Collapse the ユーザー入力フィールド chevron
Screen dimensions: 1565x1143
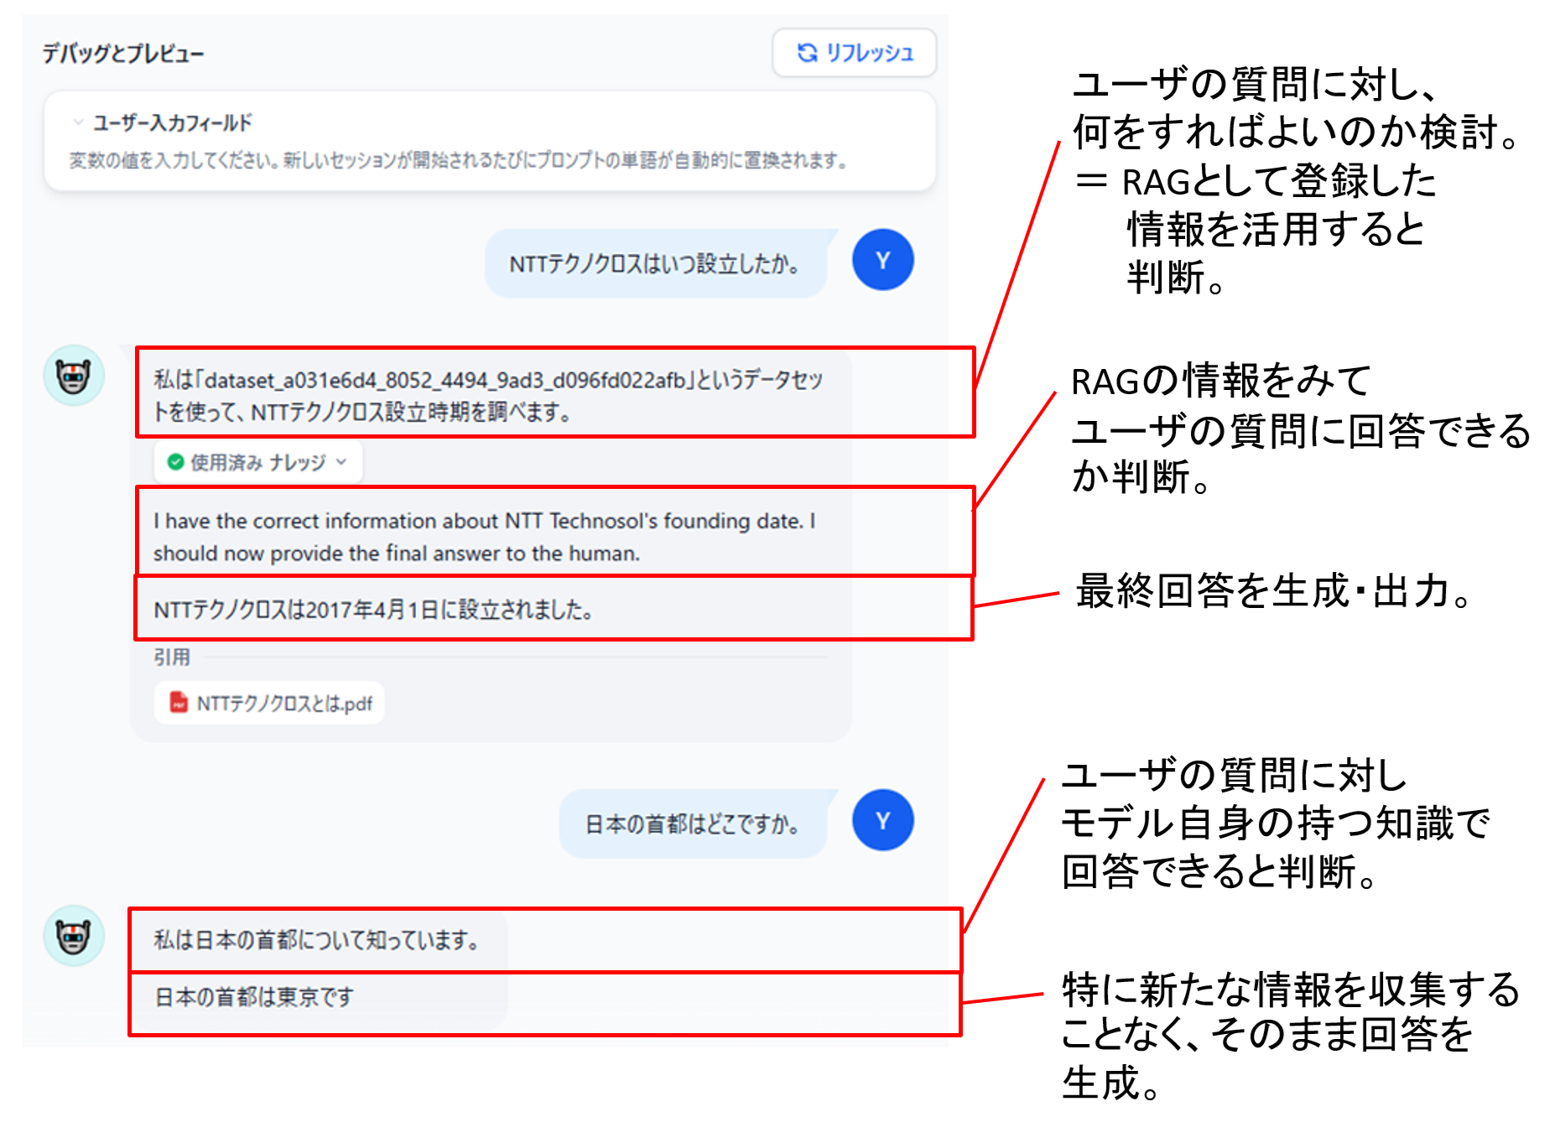(x=78, y=122)
